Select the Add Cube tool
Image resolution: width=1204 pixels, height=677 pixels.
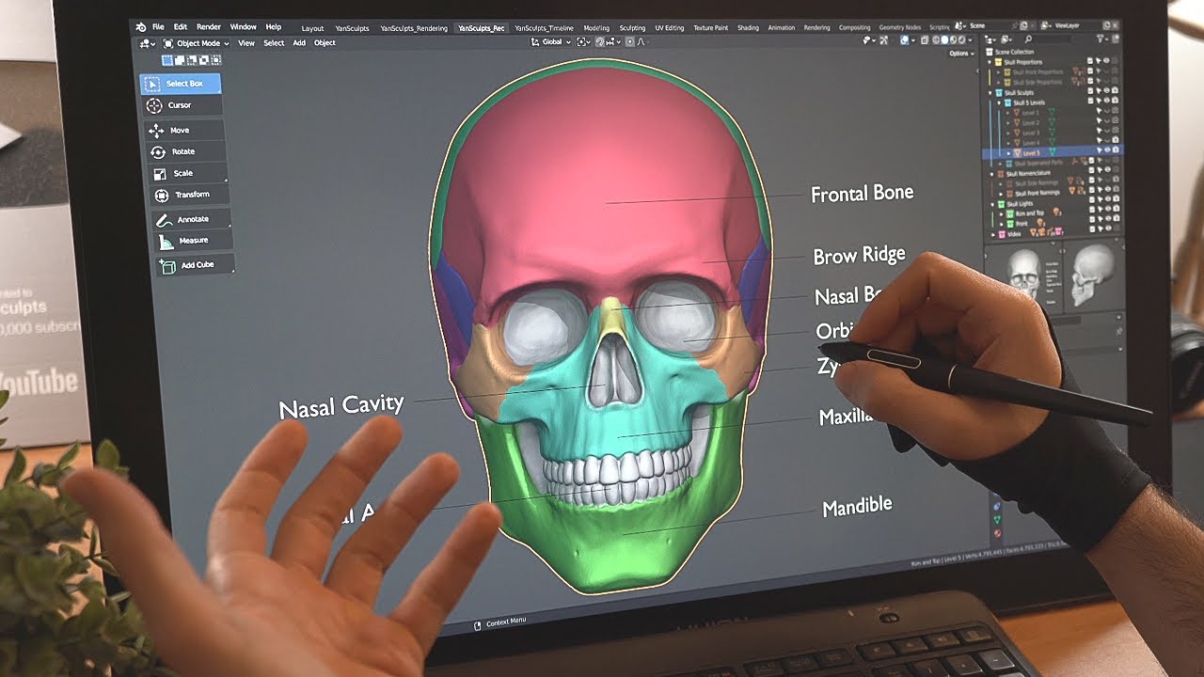(x=194, y=265)
